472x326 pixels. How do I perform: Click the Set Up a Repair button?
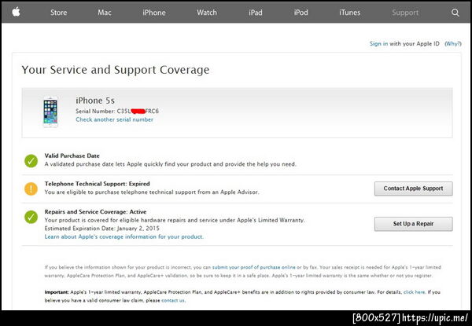(x=413, y=224)
